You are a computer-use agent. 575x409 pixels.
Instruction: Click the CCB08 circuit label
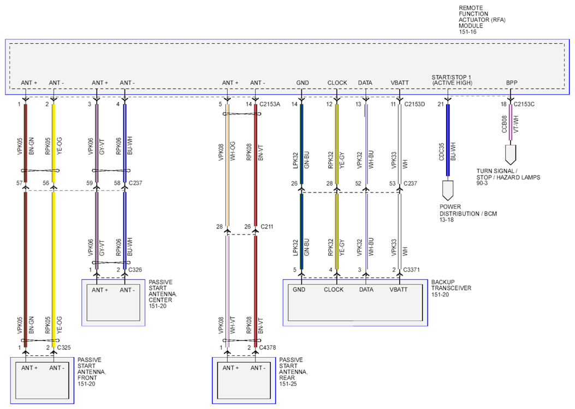504,124
